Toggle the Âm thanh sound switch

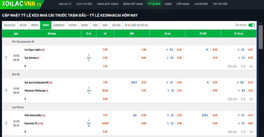point(251,25)
